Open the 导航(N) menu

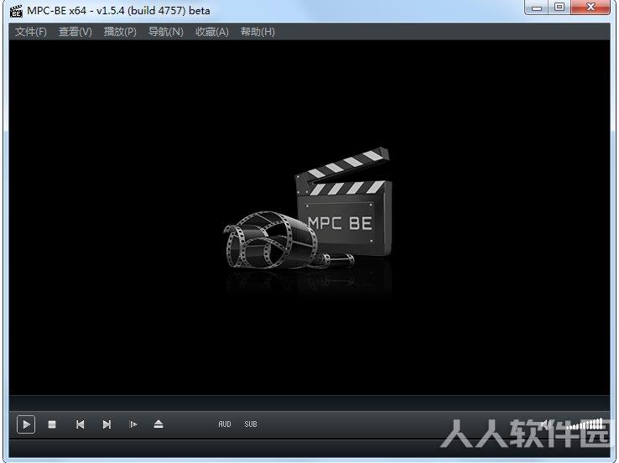166,32
